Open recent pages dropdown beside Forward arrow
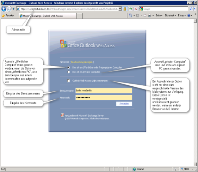 click(x=13, y=9)
